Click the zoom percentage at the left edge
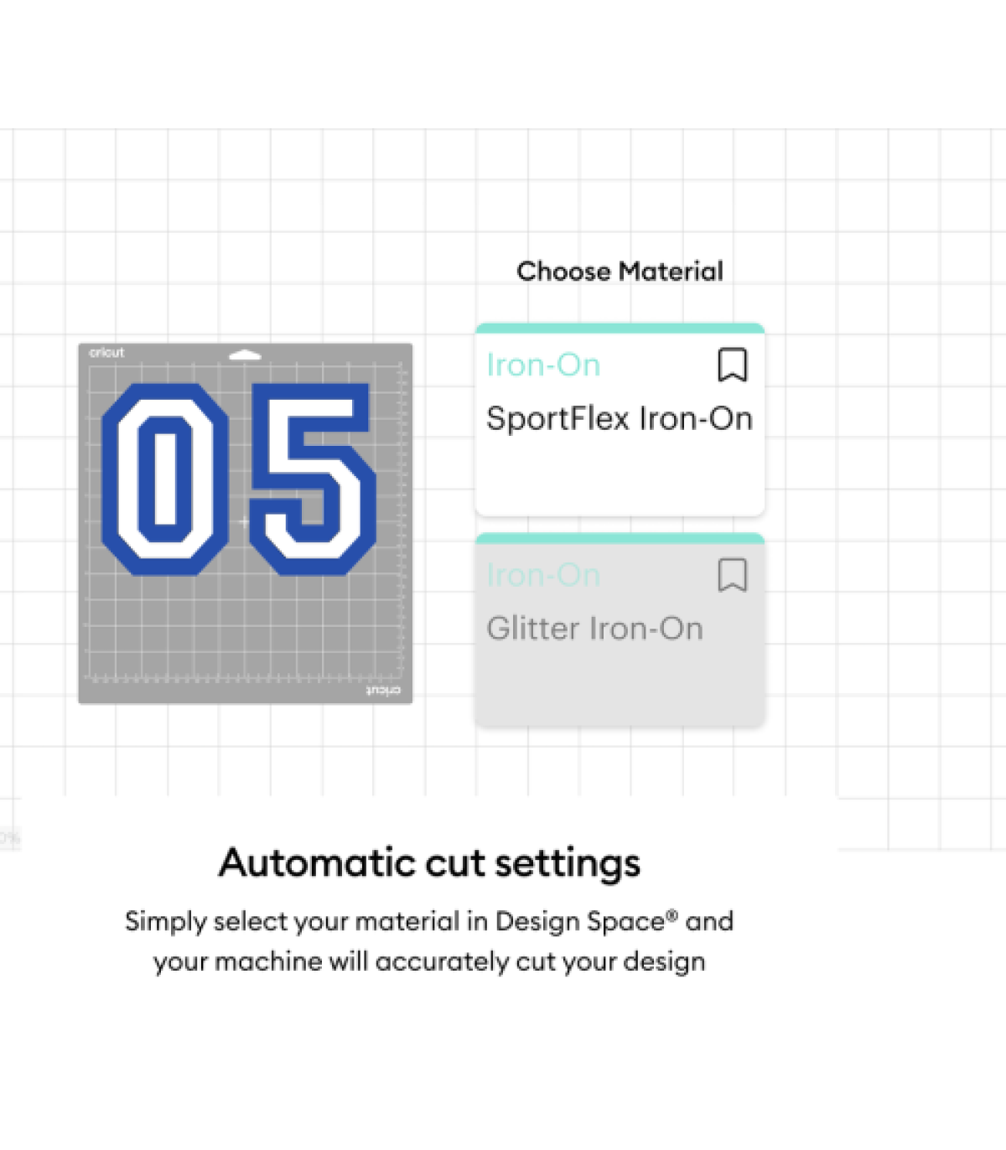The image size is (1006, 1150). click(x=9, y=837)
